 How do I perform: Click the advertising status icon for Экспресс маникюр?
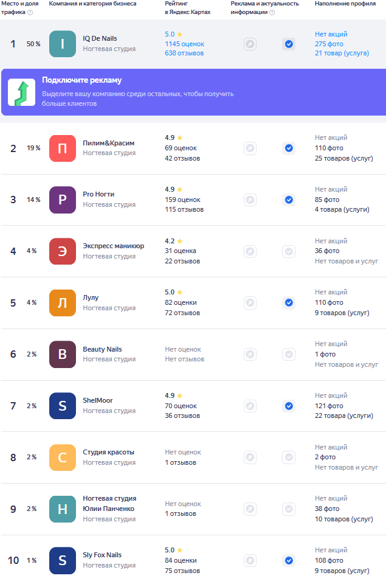pyautogui.click(x=250, y=251)
